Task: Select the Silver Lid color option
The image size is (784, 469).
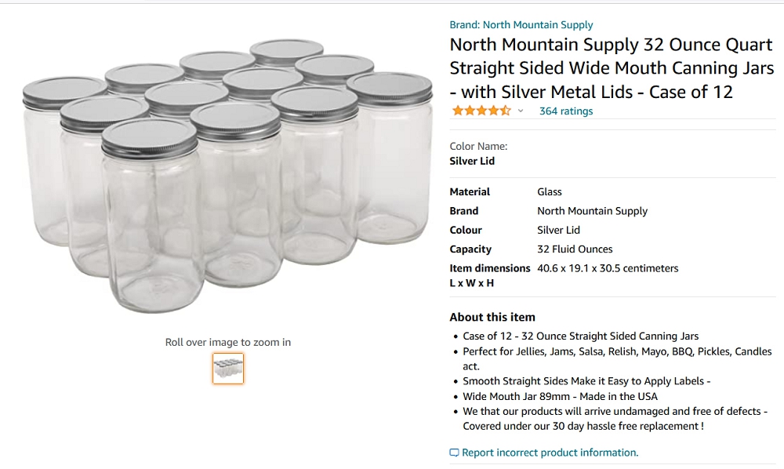Action: [471, 161]
